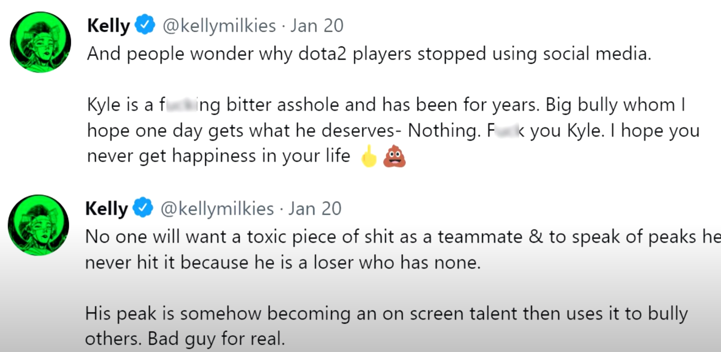Click the line 'never get happiness in your life'
Viewport: 721px width, 352px height.
click(x=218, y=156)
